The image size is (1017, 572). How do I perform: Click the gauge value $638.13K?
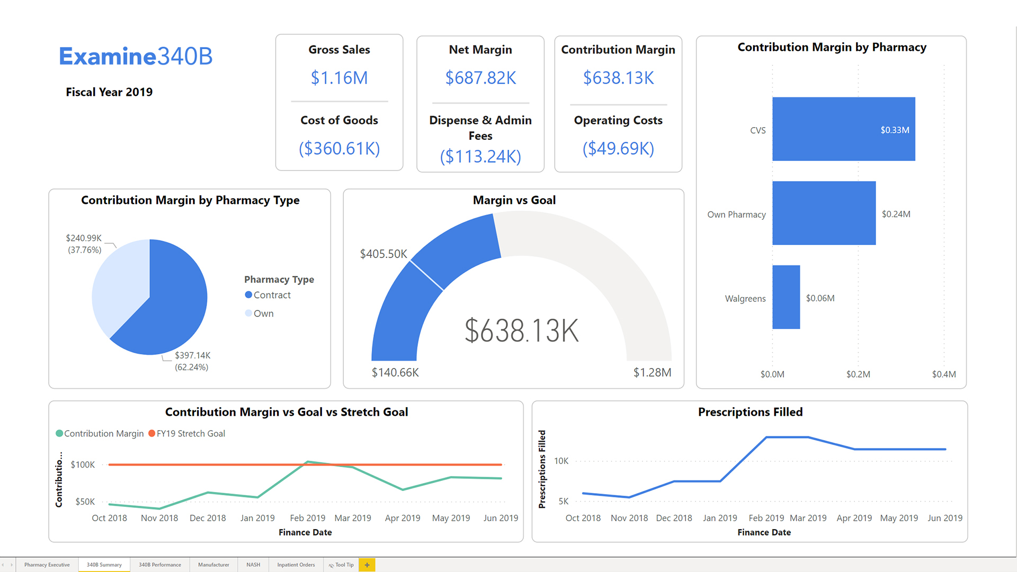point(522,330)
